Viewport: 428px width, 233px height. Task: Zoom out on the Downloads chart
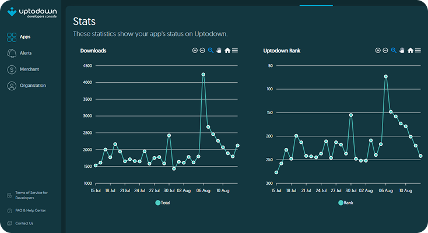[202, 51]
